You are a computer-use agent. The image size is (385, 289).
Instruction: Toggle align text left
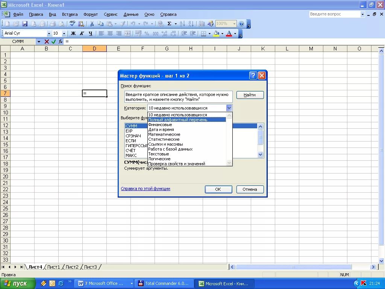click(102, 33)
